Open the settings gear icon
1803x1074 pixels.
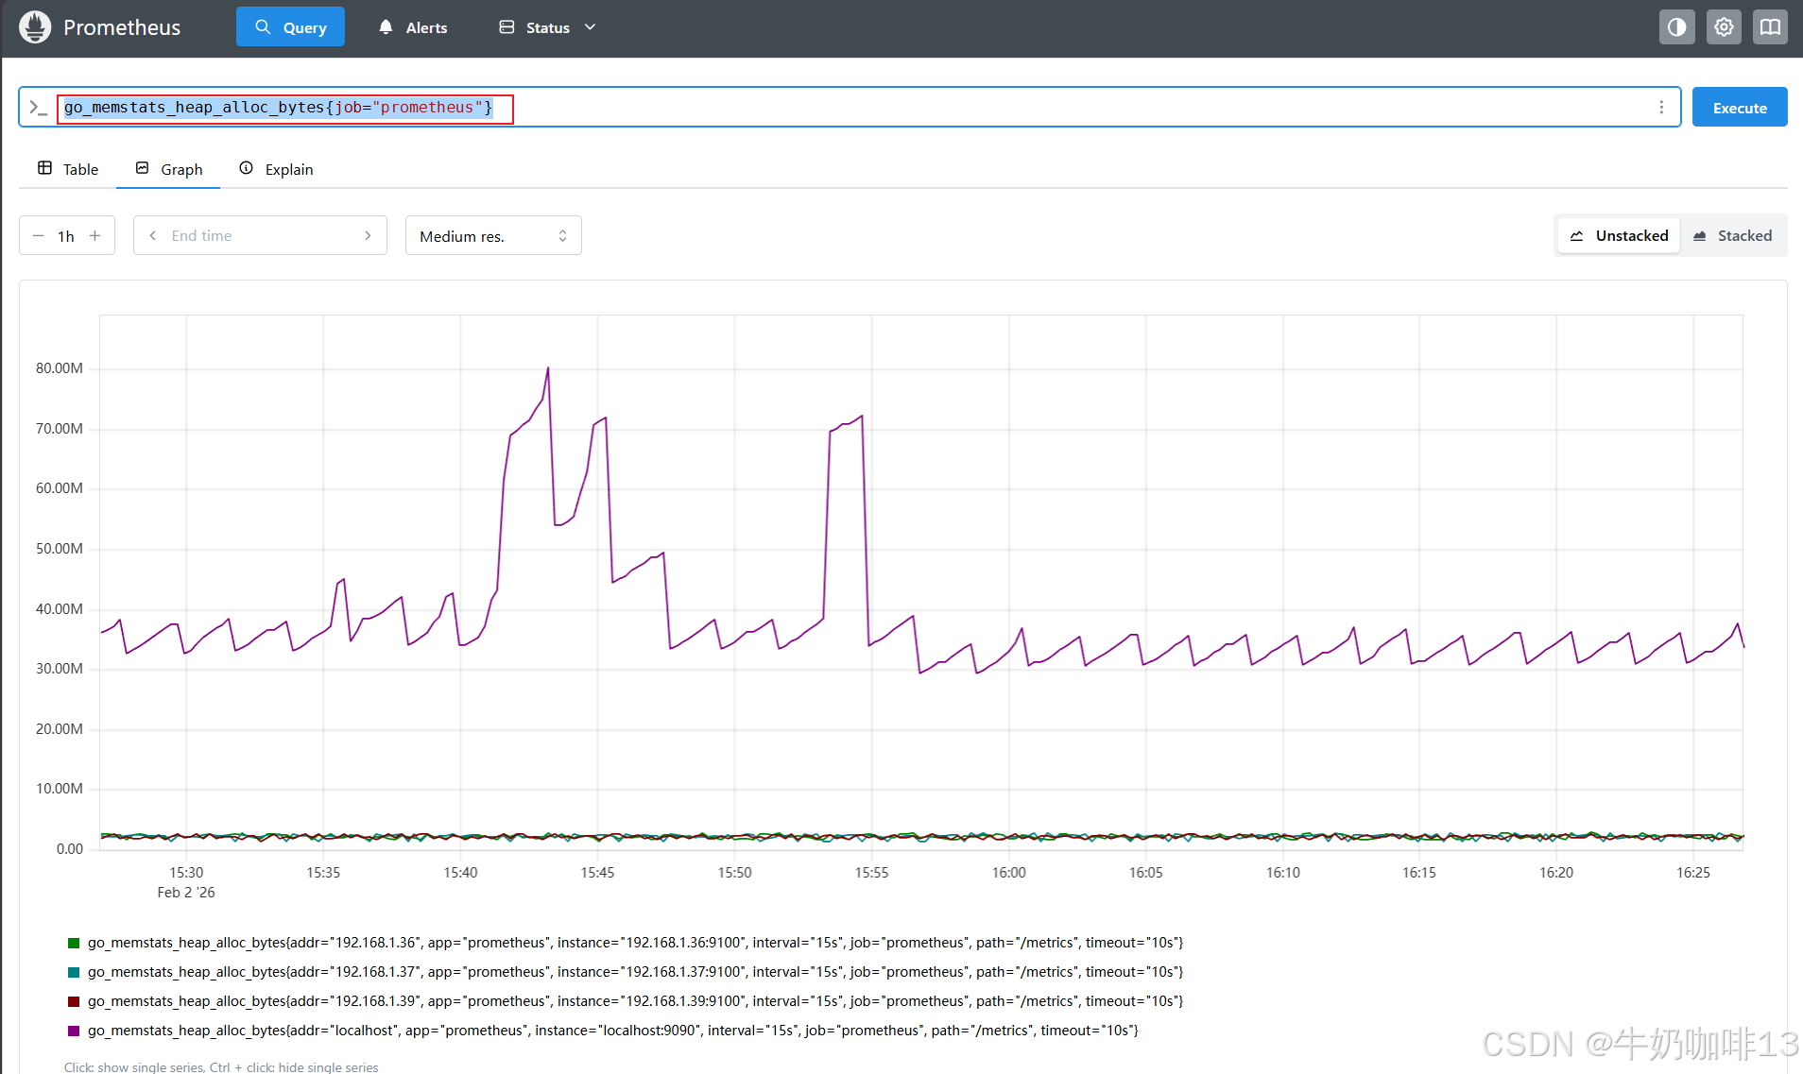pyautogui.click(x=1724, y=27)
